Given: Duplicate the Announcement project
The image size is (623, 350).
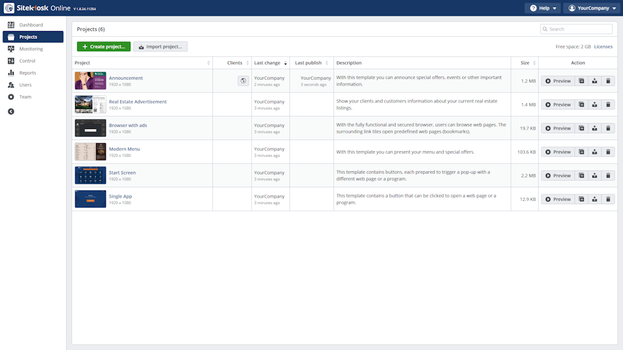Looking at the screenshot, I should click(x=581, y=81).
